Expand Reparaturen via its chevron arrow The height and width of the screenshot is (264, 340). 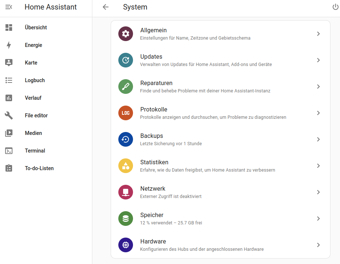pos(318,87)
